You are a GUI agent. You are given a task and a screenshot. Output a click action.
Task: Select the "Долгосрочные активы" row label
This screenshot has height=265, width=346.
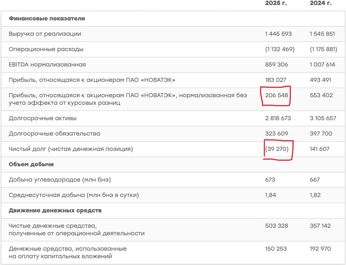43,118
